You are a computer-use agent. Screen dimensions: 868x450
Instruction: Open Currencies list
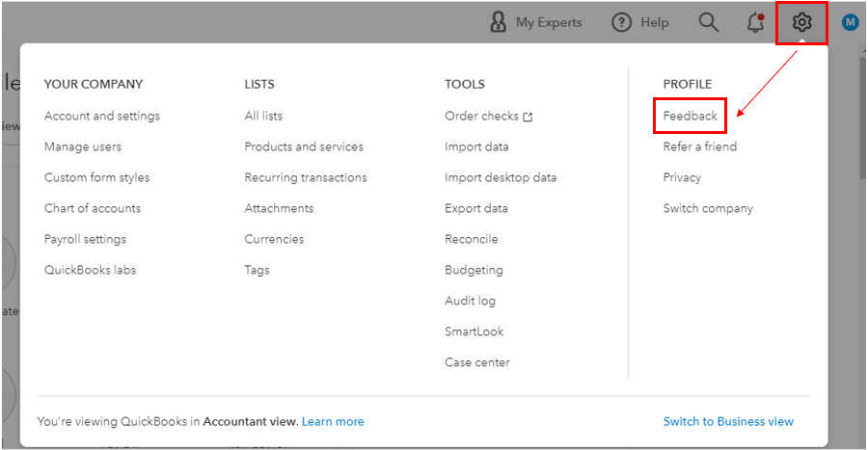pos(274,239)
